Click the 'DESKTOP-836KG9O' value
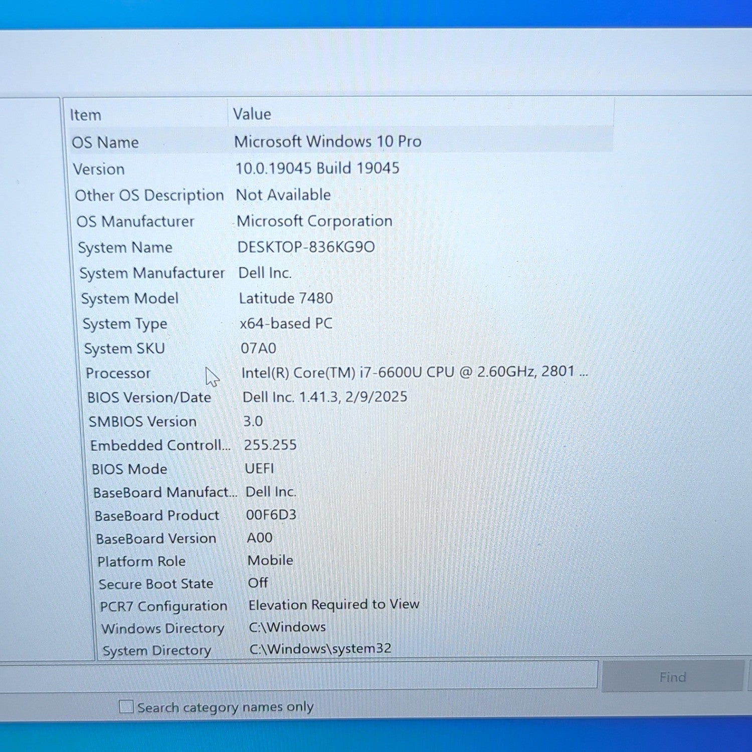Image resolution: width=752 pixels, height=752 pixels. click(x=306, y=247)
